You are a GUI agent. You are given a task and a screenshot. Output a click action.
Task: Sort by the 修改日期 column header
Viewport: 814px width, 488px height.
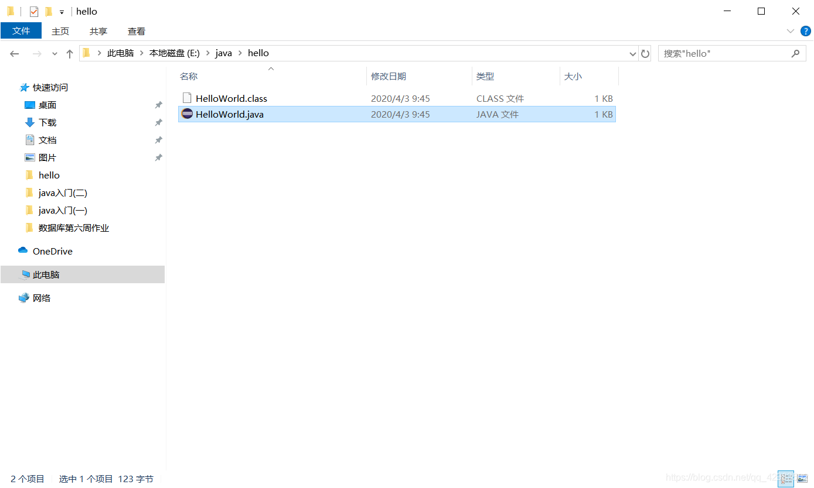389,76
